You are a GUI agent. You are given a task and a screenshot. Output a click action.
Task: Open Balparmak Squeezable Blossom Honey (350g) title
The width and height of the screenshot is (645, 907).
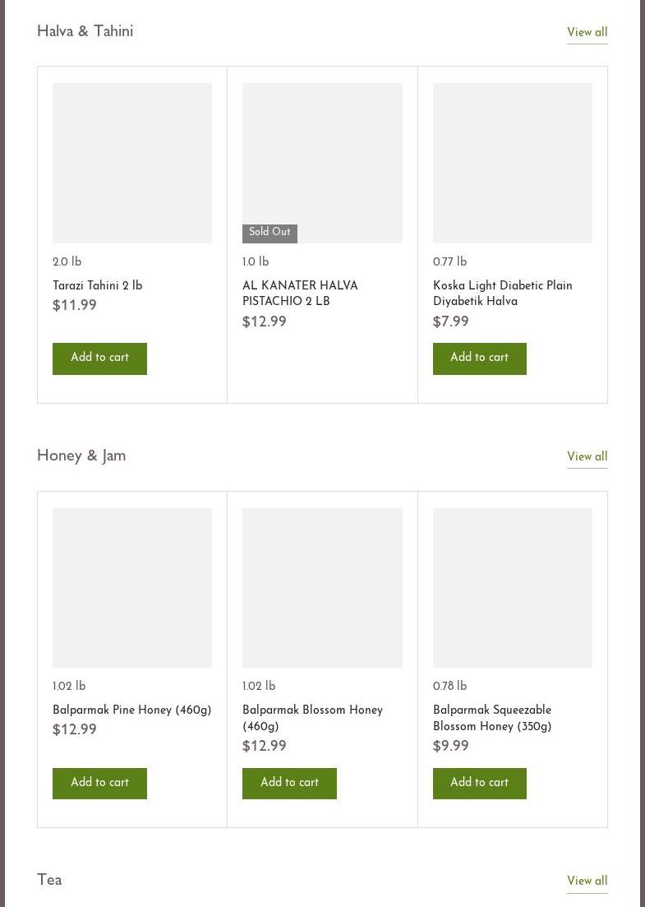(x=492, y=718)
